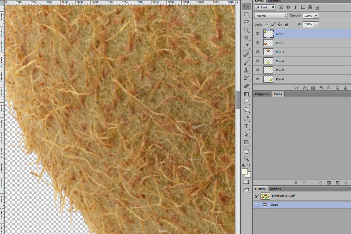The width and height of the screenshot is (351, 234).
Task: Select the Sponge tool
Action: pyautogui.click(x=247, y=110)
